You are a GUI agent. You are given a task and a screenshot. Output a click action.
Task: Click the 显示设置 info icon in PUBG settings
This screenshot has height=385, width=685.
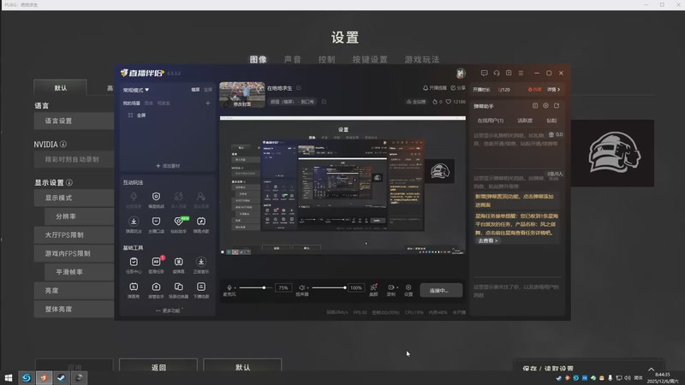[x=69, y=182]
